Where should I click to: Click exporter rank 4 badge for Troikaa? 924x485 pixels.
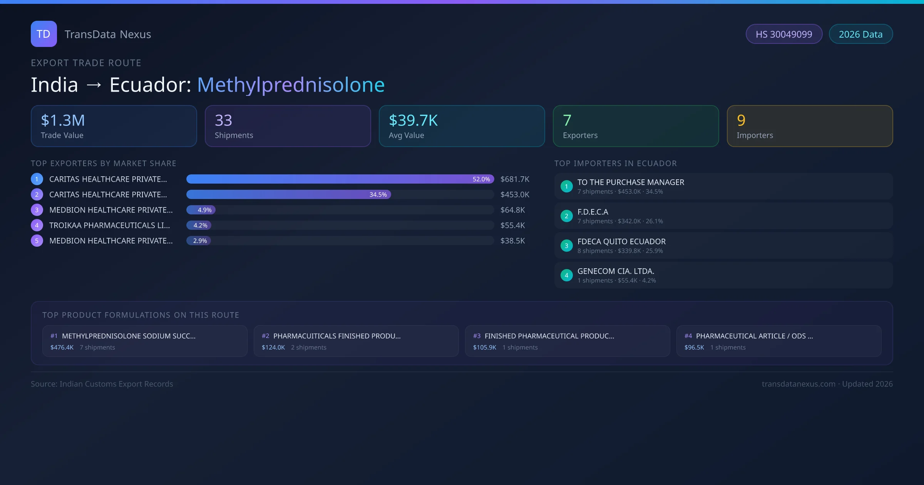point(37,225)
